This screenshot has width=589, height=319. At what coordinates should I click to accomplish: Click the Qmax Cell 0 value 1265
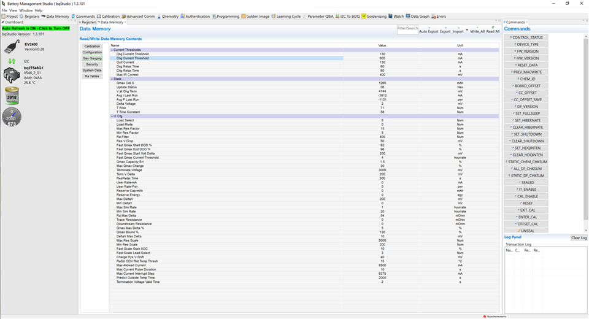point(382,83)
